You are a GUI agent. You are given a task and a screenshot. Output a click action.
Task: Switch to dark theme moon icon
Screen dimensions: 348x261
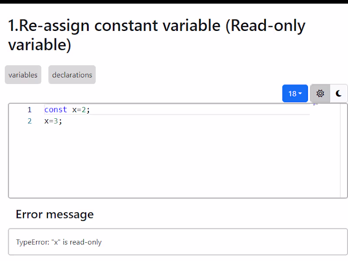339,94
